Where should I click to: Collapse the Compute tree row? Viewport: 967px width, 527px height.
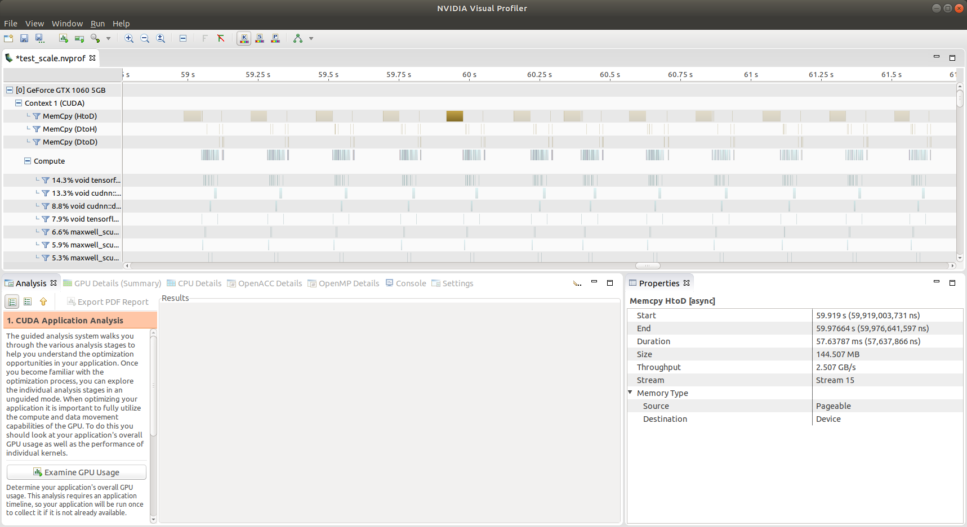[27, 161]
